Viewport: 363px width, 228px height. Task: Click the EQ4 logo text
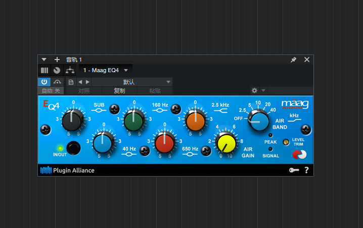pos(51,105)
